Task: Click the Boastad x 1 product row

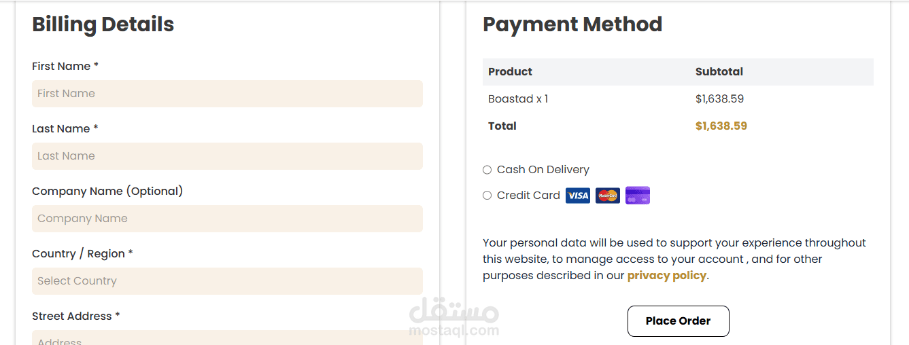Action: click(x=678, y=99)
